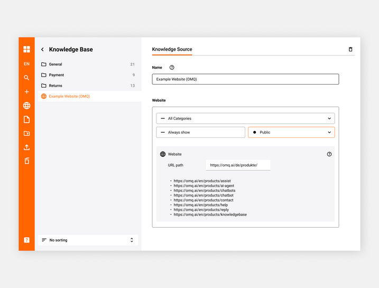
Task: Click the globe icon beside Website heading
Action: 163,154
